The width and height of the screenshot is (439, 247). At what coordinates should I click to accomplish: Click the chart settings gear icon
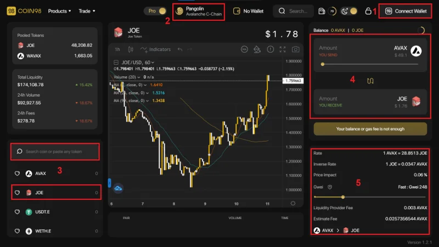click(x=293, y=203)
